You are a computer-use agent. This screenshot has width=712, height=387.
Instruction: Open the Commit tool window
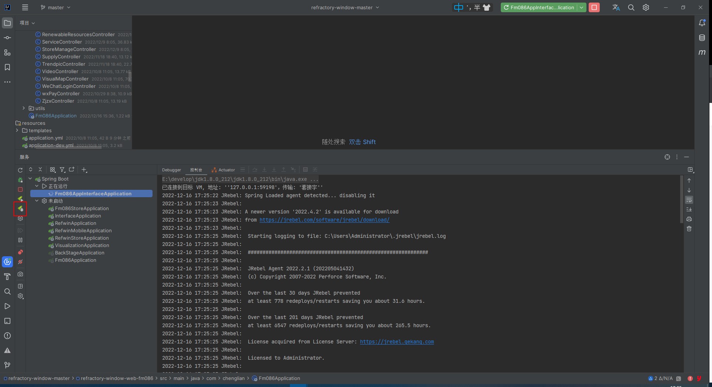tap(7, 38)
